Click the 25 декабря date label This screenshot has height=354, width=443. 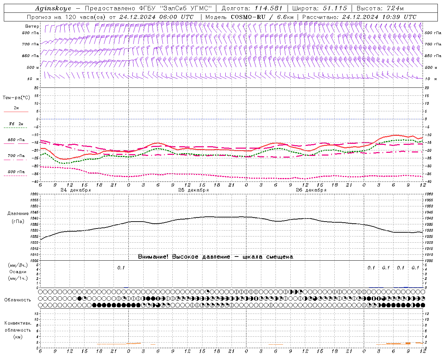click(193, 190)
